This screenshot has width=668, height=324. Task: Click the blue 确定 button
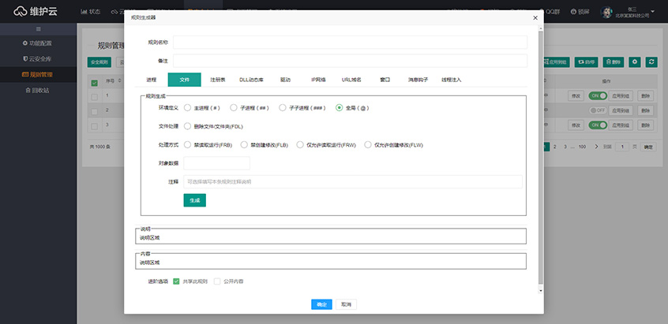pos(321,304)
